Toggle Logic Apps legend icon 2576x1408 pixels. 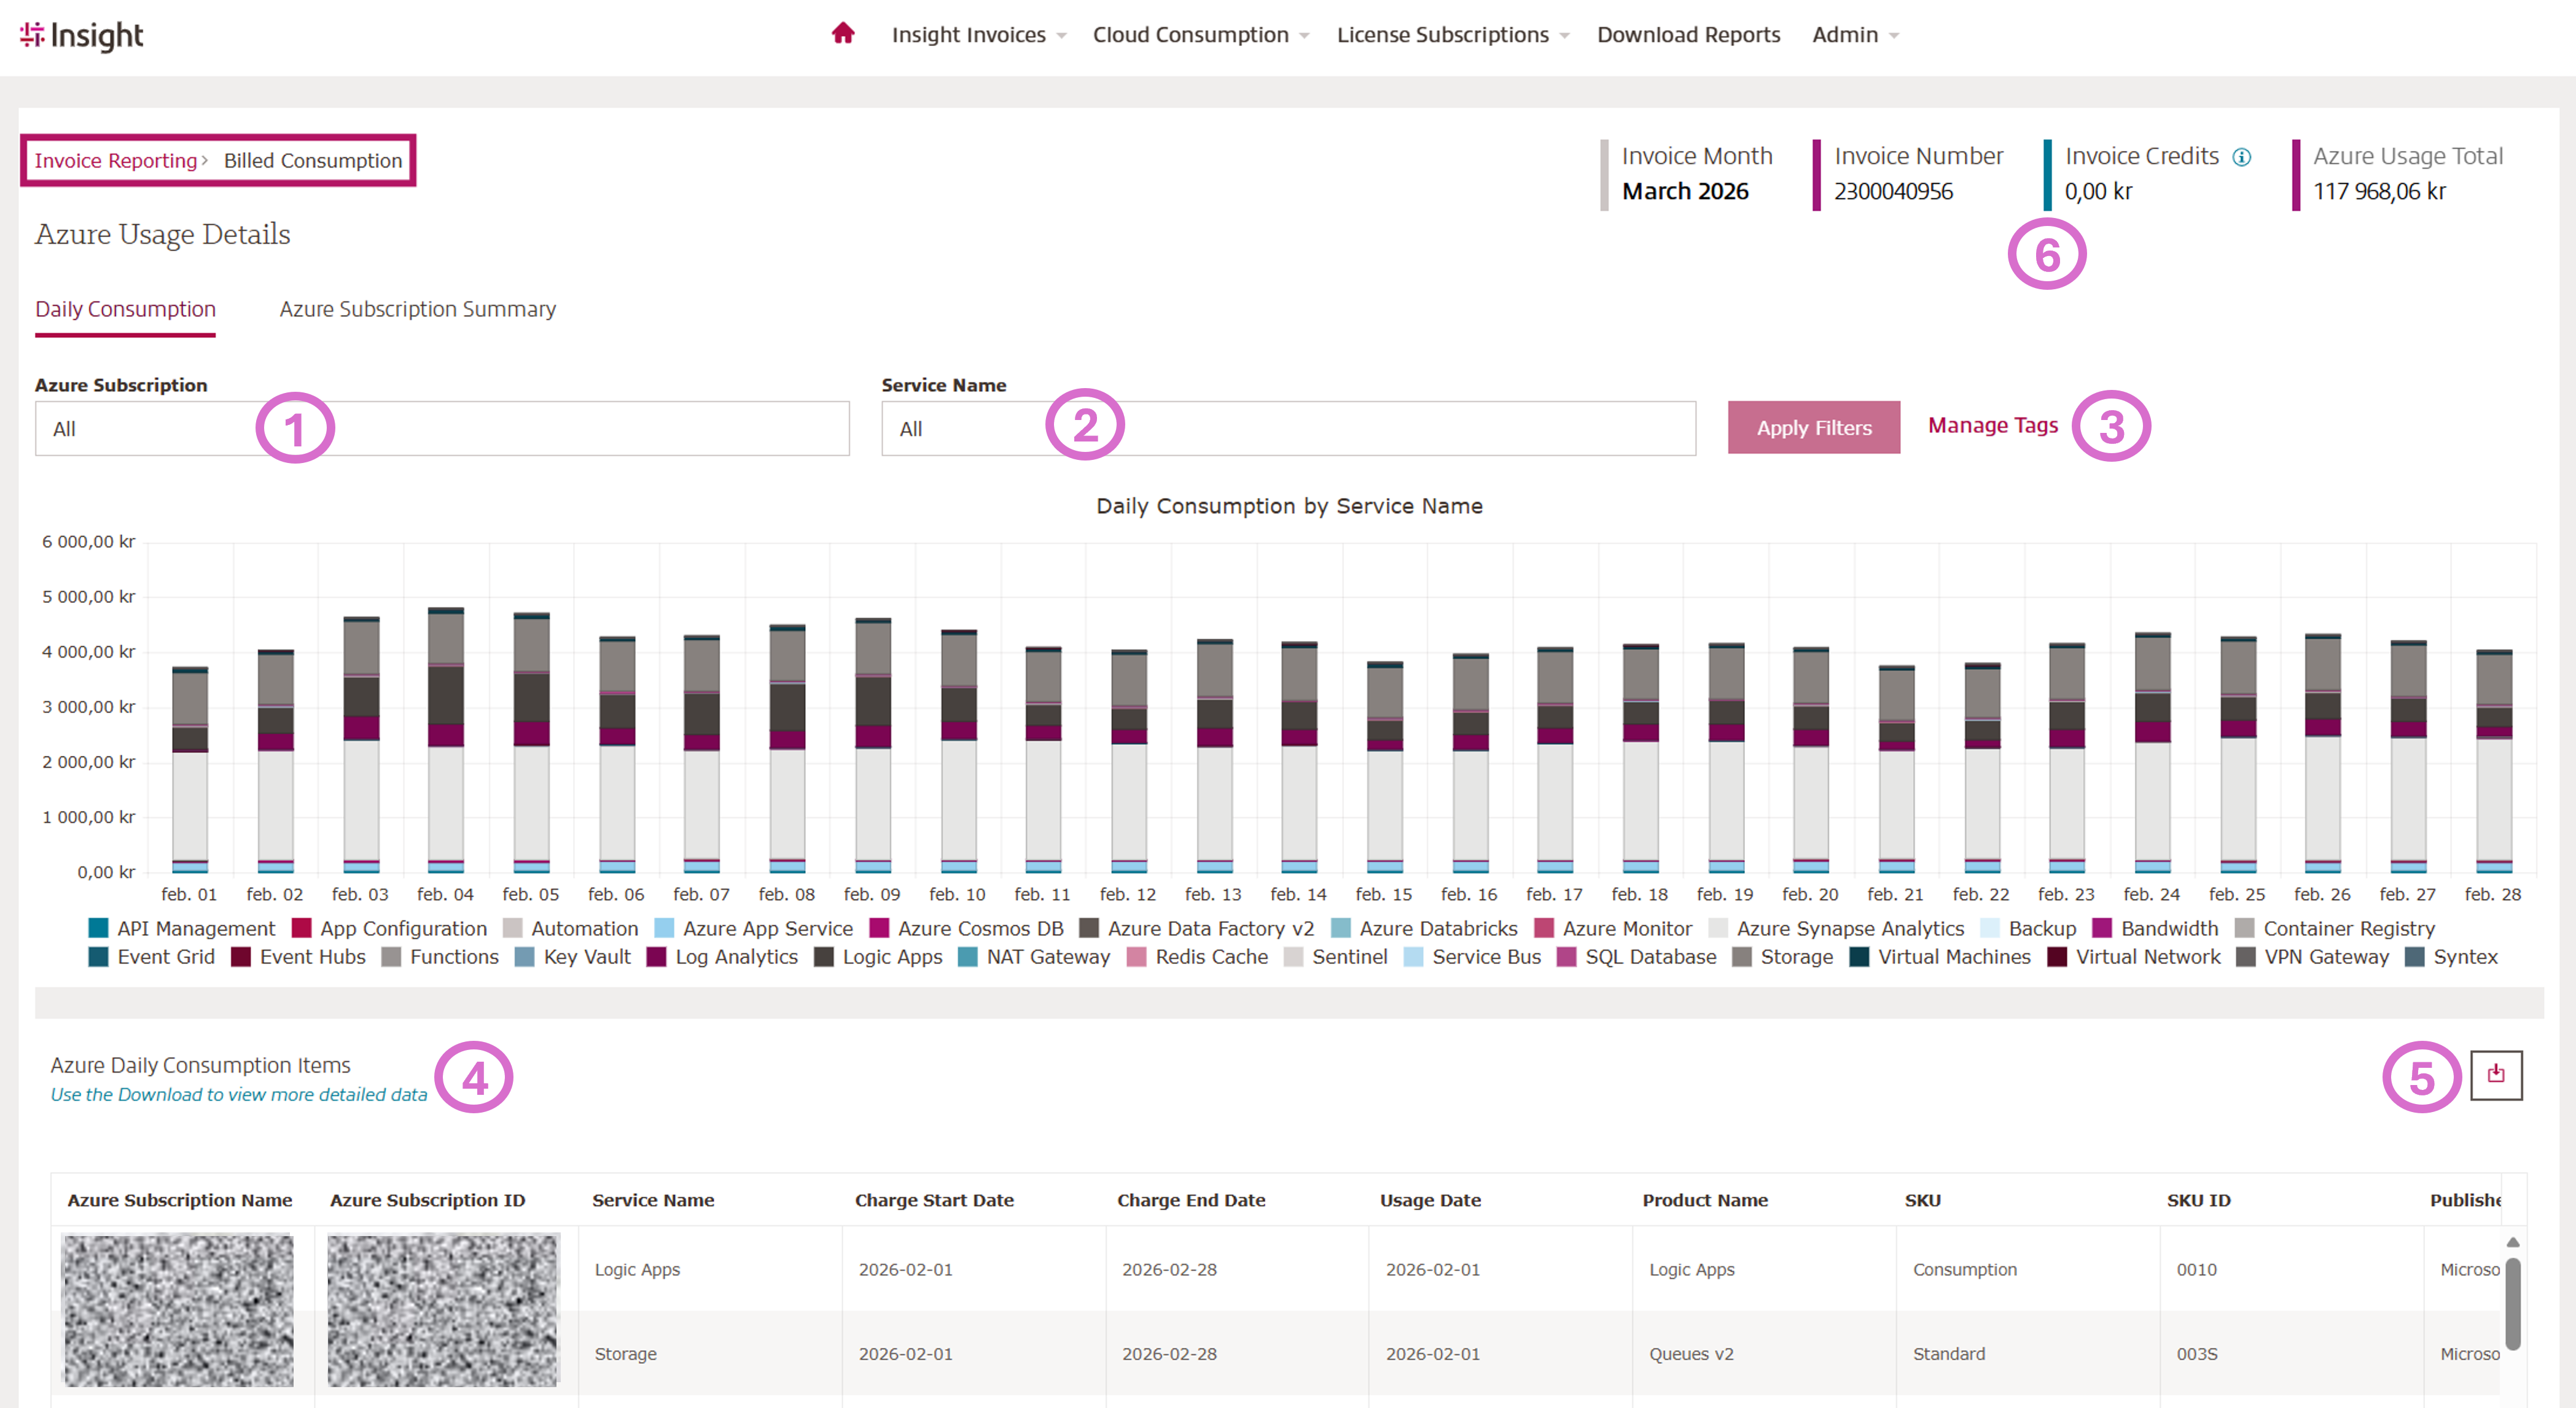pyautogui.click(x=824, y=957)
